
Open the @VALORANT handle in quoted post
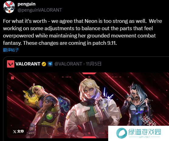68,64
